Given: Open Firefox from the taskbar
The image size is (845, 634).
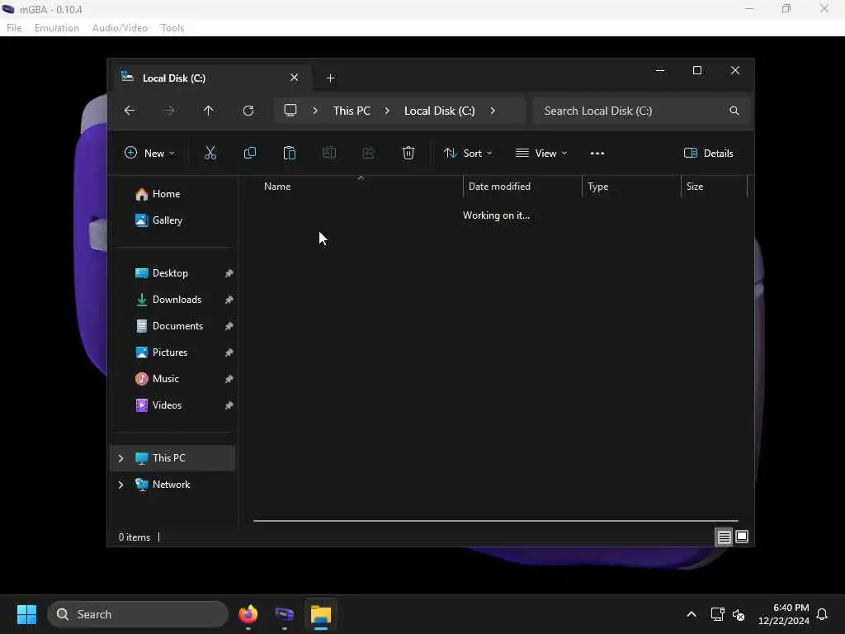Looking at the screenshot, I should 248,614.
